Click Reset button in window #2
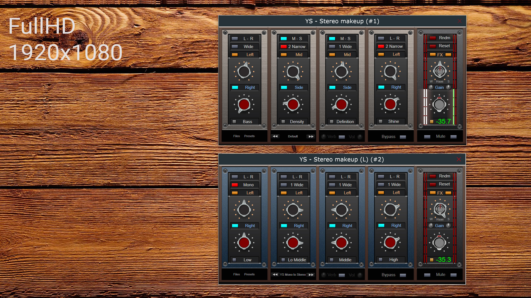Viewport: 531px width, 298px height. [440, 184]
